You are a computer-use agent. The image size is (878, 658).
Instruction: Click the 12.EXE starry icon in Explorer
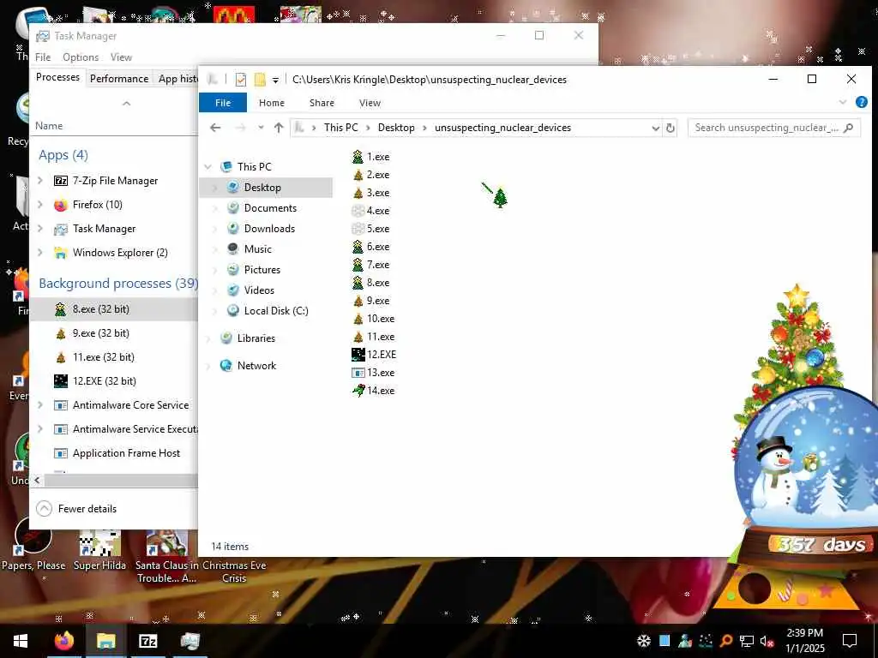(x=358, y=354)
